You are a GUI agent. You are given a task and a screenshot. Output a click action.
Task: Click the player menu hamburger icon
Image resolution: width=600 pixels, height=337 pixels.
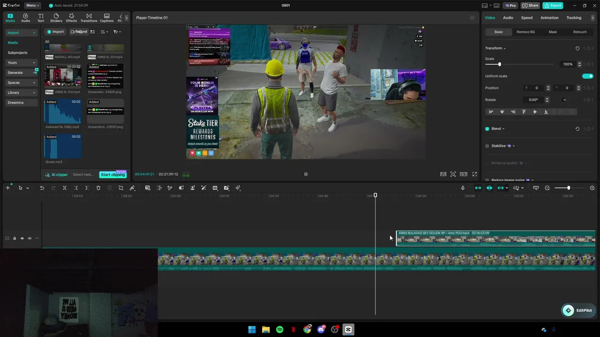pyautogui.click(x=472, y=18)
